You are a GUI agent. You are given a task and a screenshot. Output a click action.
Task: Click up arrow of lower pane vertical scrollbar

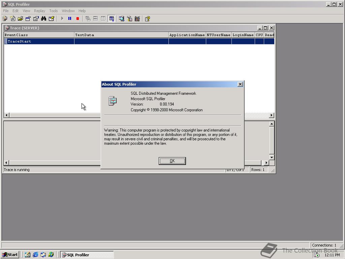click(272, 124)
